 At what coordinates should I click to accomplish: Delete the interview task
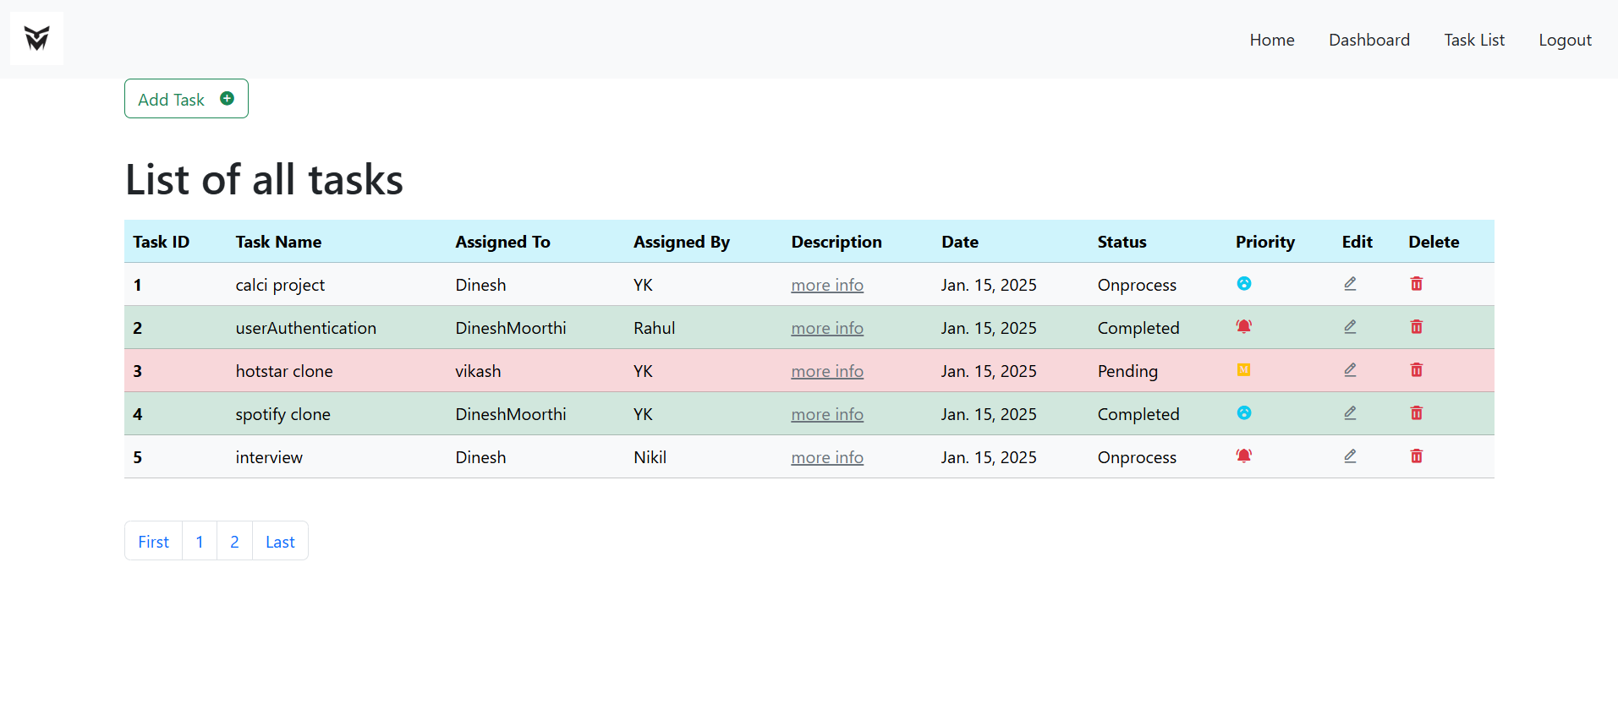(x=1417, y=456)
